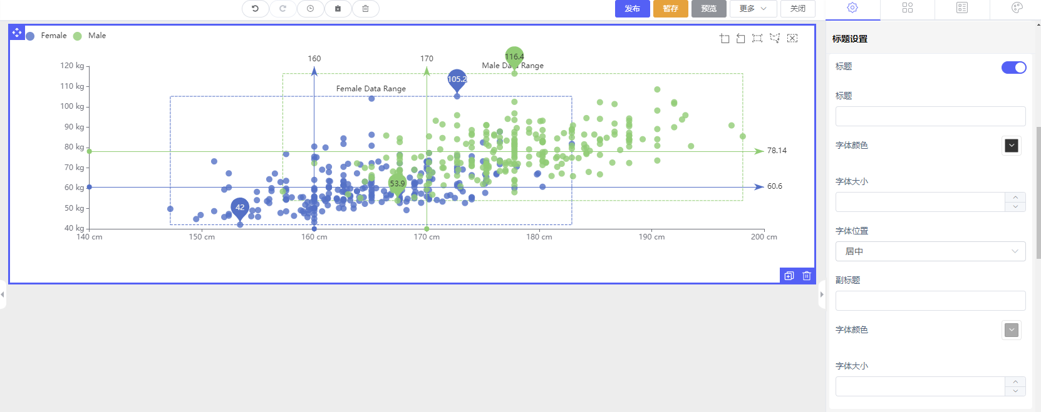Activate the chart zoom-area tool
The image size is (1041, 412).
point(725,39)
